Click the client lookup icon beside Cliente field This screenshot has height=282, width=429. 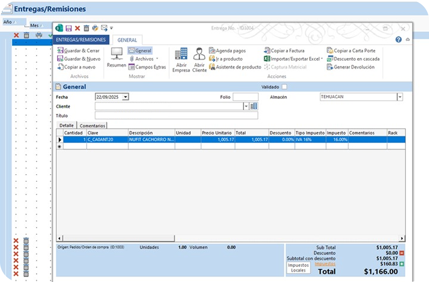point(254,106)
